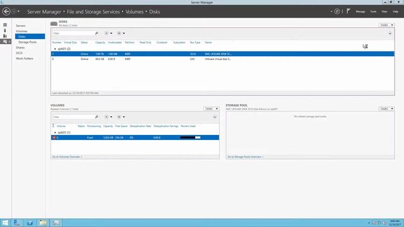The width and height of the screenshot is (404, 227).
Task: Select iSCSI in the navigation pane
Action: point(20,53)
